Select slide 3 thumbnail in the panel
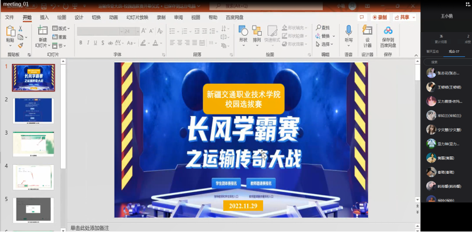Viewport: 472px width, 232px height. pos(33,144)
